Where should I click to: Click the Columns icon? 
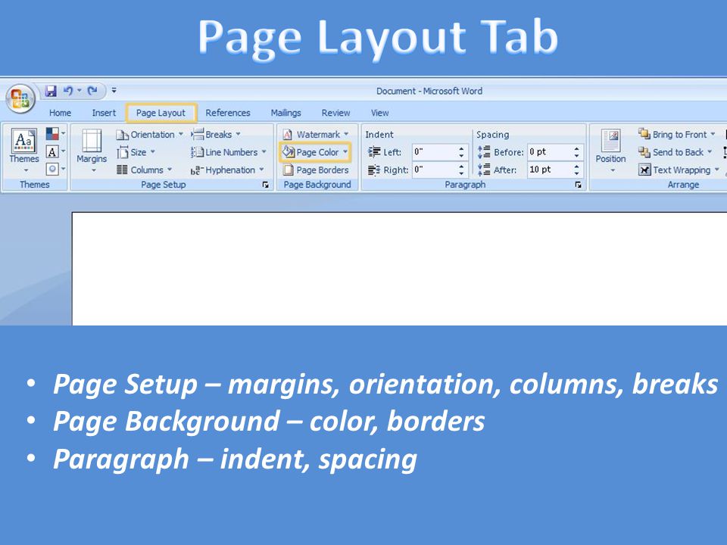123,170
